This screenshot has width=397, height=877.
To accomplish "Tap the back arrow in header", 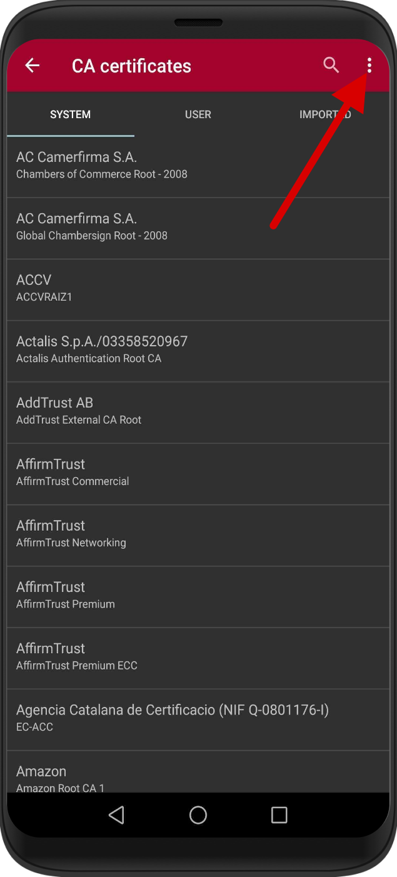I will pos(32,66).
